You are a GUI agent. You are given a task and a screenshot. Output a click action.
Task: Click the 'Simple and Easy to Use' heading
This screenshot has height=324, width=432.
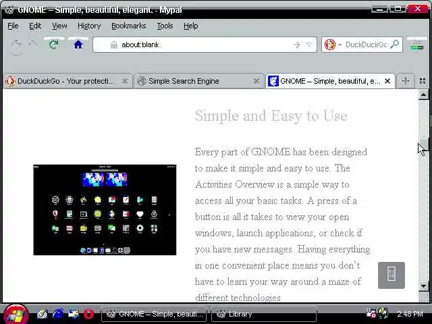click(x=271, y=115)
